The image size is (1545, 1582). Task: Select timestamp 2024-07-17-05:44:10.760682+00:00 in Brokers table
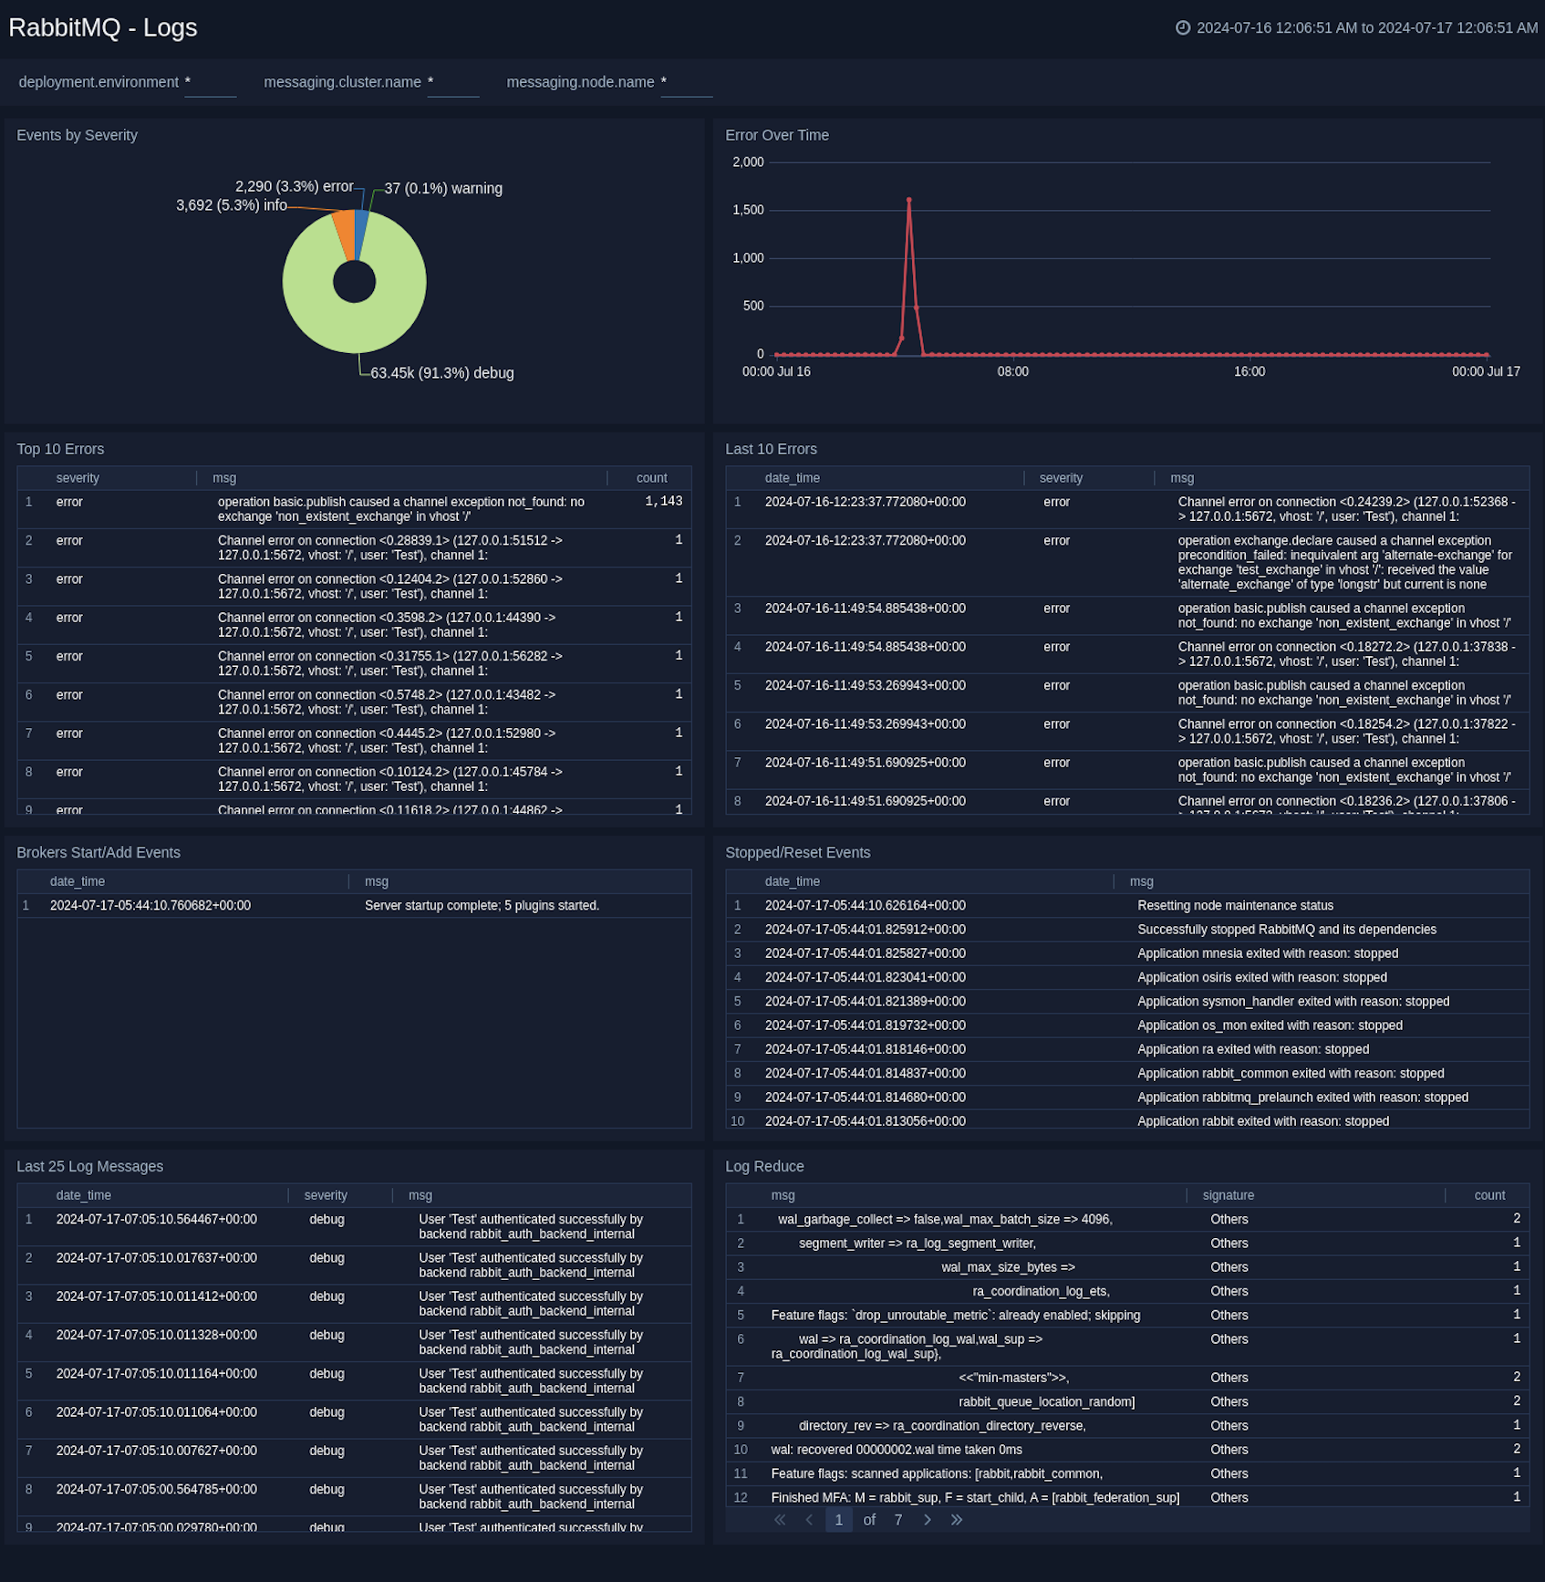150,906
